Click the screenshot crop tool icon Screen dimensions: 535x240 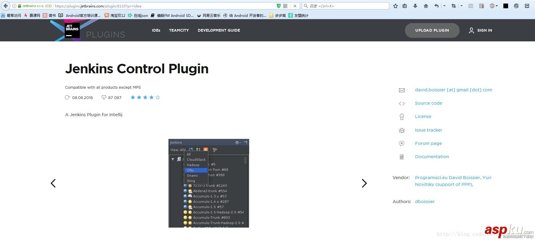pyautogui.click(x=454, y=6)
